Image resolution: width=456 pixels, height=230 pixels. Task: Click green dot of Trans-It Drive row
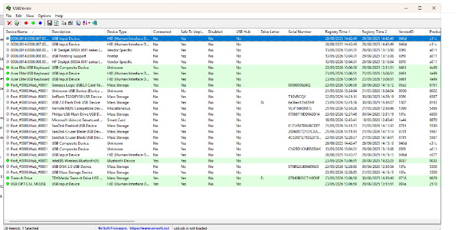7,178
